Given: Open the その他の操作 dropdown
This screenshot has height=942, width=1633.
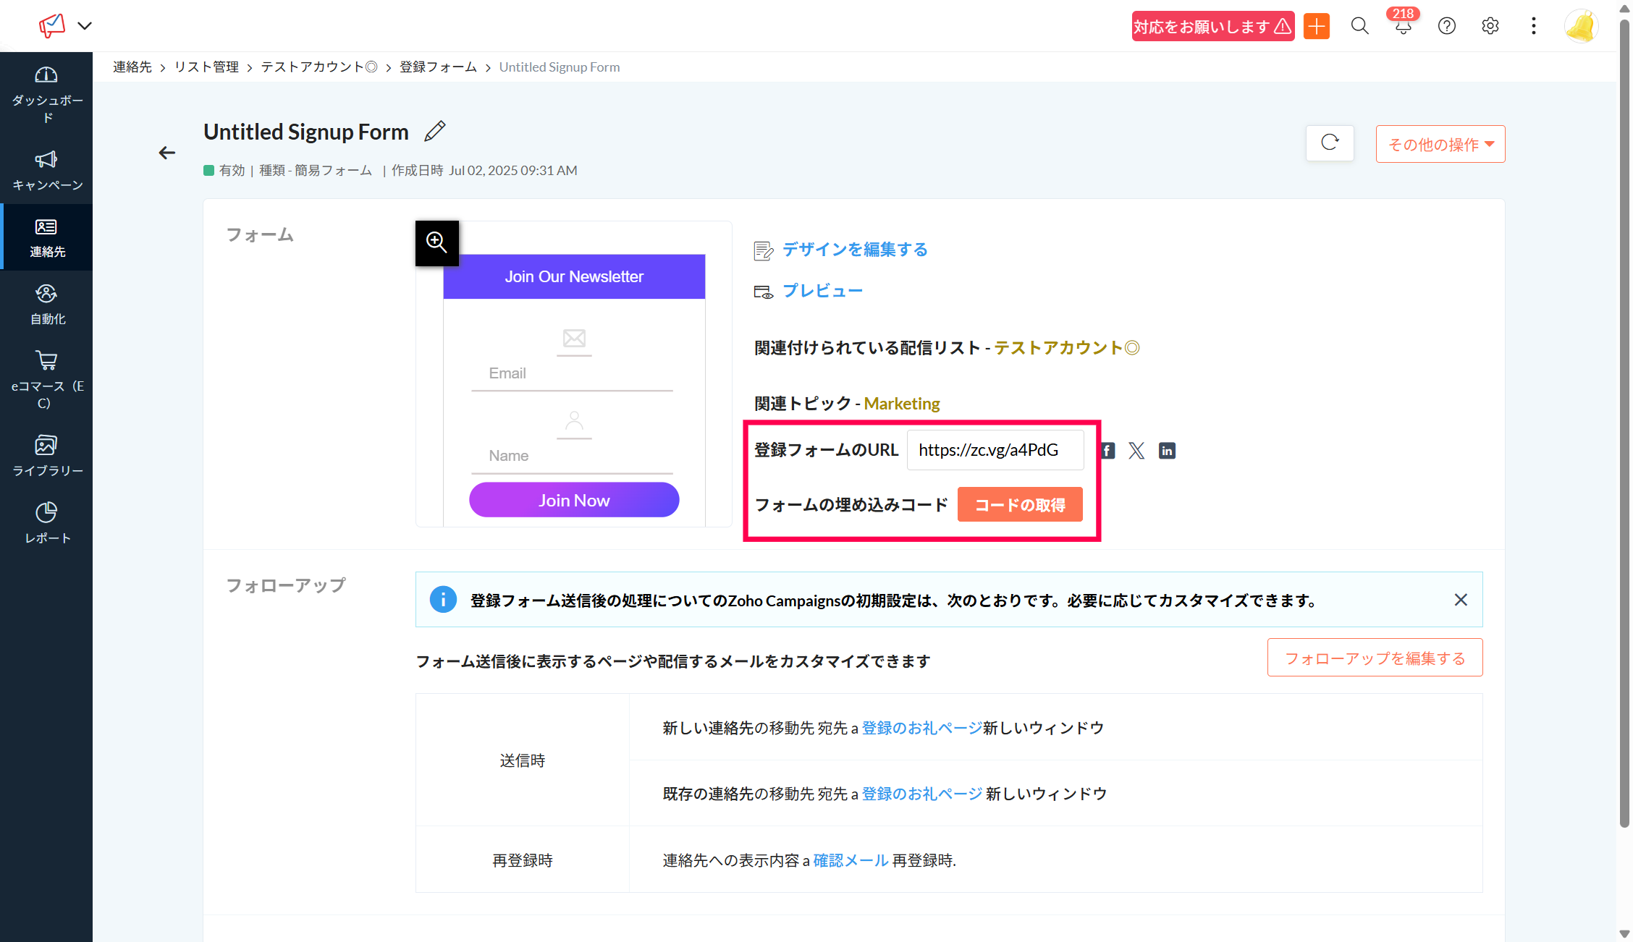Looking at the screenshot, I should (x=1440, y=144).
